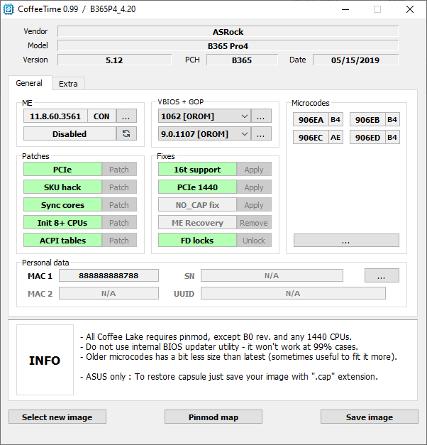Open the Personal data browse button
This screenshot has width=427, height=445.
pos(382,275)
